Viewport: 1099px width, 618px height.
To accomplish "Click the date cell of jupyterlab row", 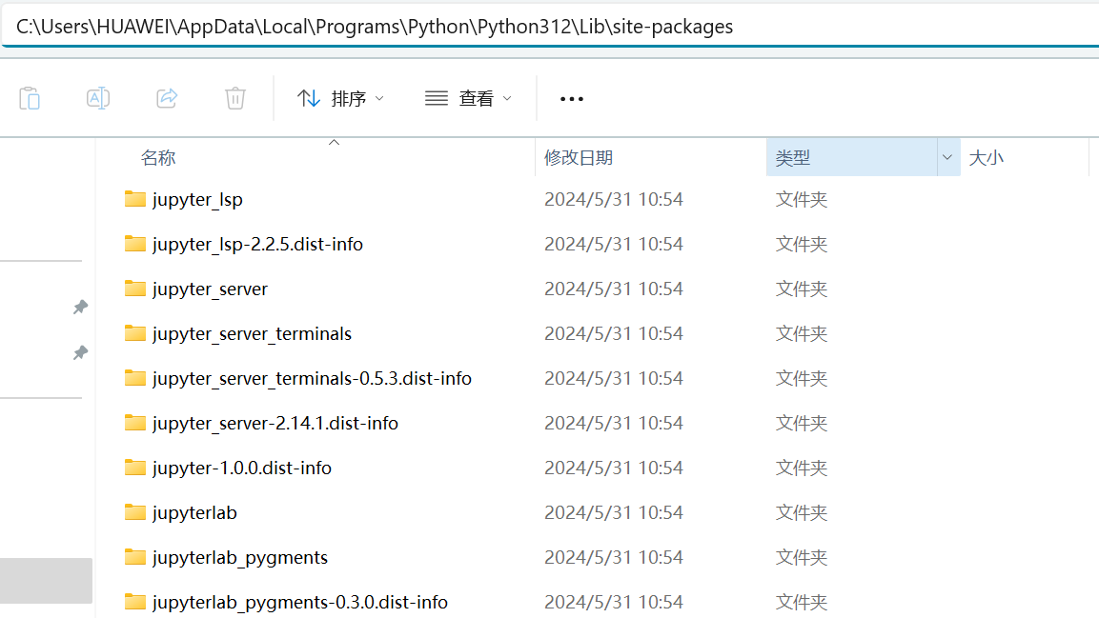I will click(x=614, y=513).
